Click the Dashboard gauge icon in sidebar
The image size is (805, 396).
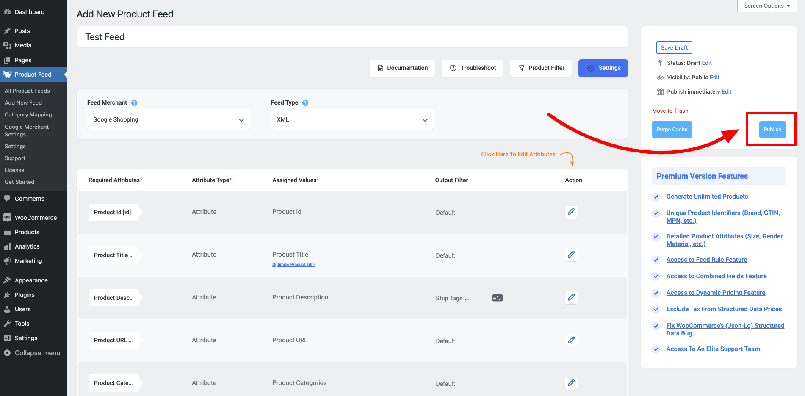tap(7, 12)
